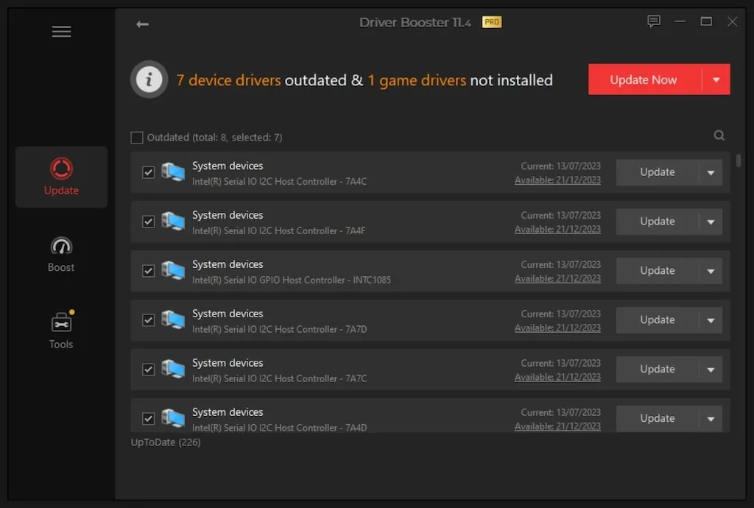Uncheck the 7A7D controller checkbox
The height and width of the screenshot is (508, 754).
(x=148, y=320)
